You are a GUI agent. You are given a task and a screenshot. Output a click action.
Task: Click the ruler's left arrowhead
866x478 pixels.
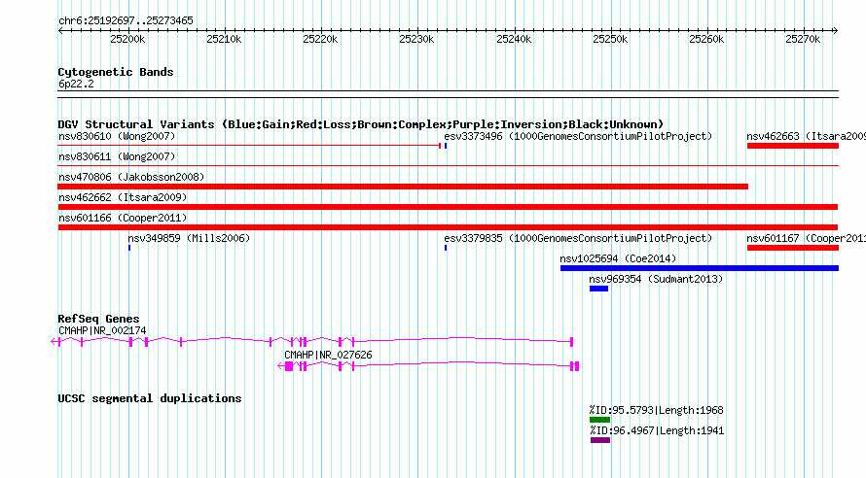click(x=60, y=30)
